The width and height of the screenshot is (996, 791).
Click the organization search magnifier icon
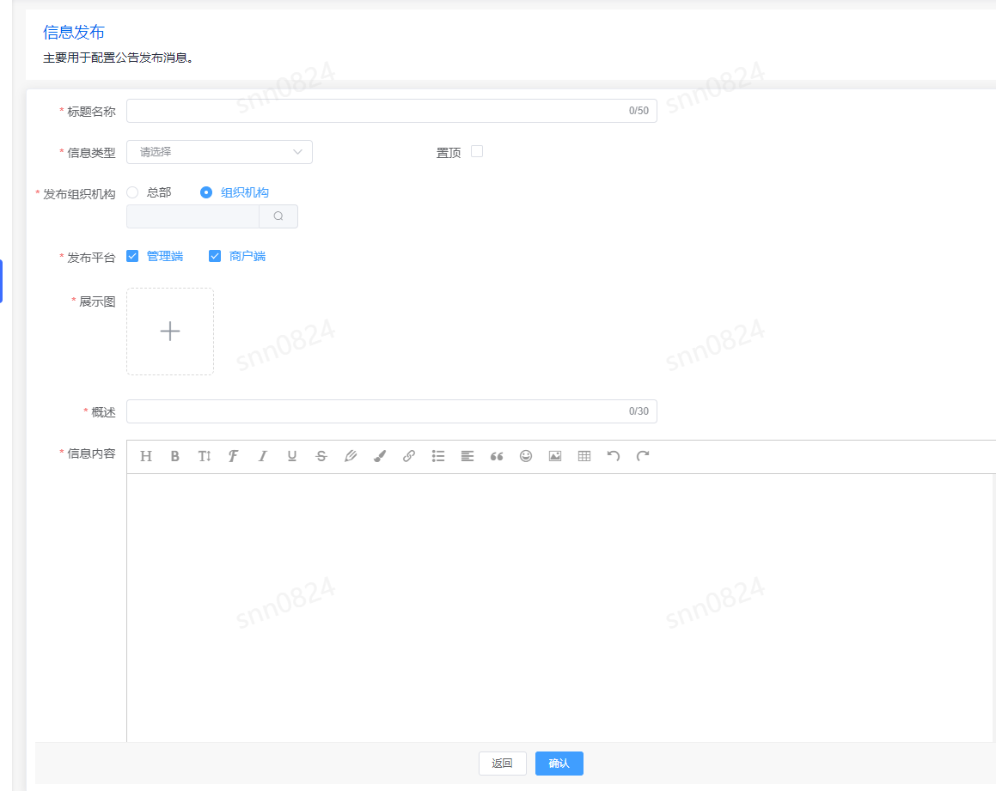pos(278,216)
